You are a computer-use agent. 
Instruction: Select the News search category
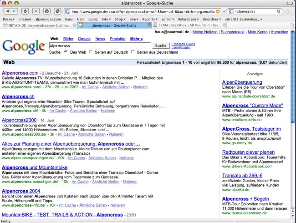(100, 39)
